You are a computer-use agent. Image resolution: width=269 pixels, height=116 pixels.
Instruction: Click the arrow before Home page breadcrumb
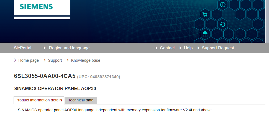pyautogui.click(x=15, y=60)
